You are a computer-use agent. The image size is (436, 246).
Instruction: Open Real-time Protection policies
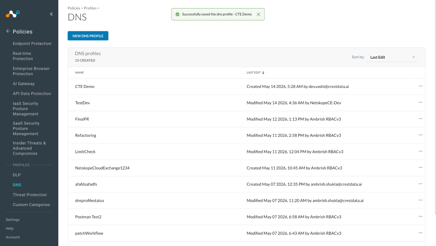(x=23, y=56)
